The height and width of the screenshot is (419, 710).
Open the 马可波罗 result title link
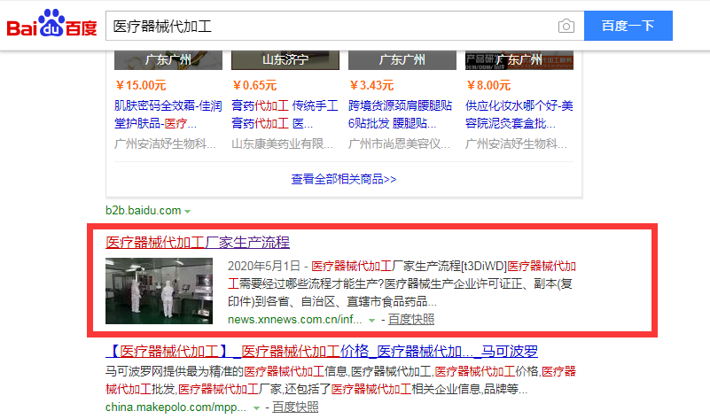(x=322, y=350)
